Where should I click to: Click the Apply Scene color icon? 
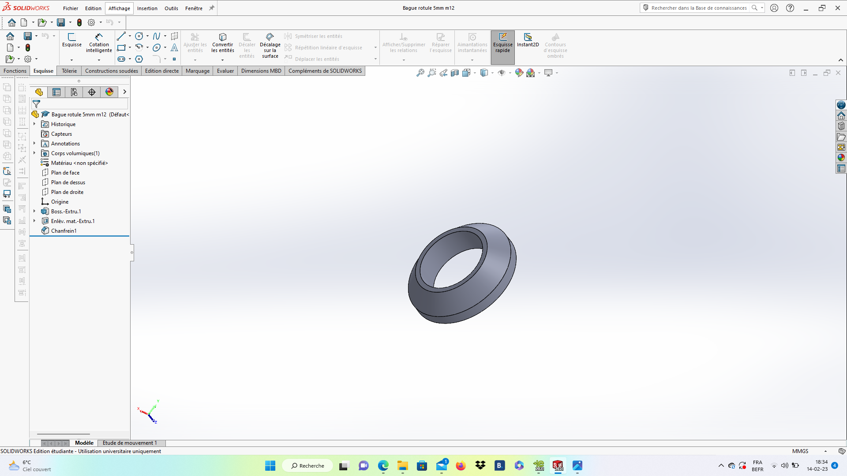tap(531, 73)
